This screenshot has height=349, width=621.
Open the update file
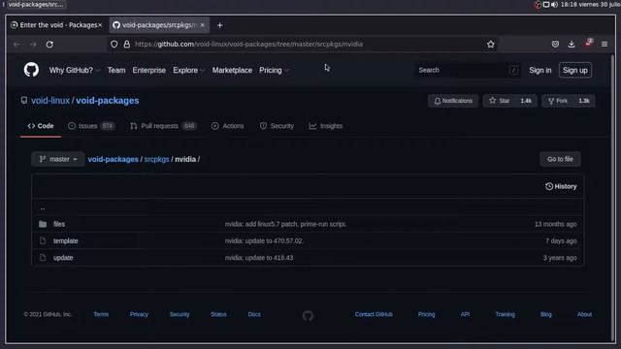point(63,258)
